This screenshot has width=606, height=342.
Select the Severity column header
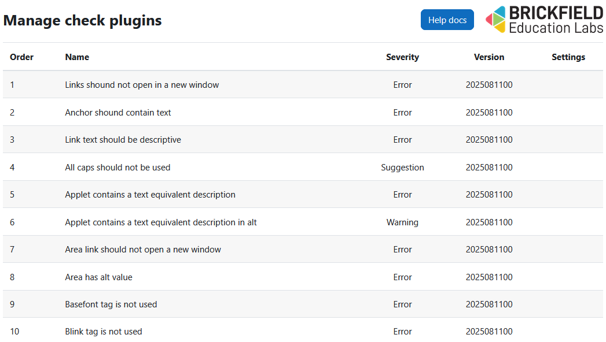point(402,57)
